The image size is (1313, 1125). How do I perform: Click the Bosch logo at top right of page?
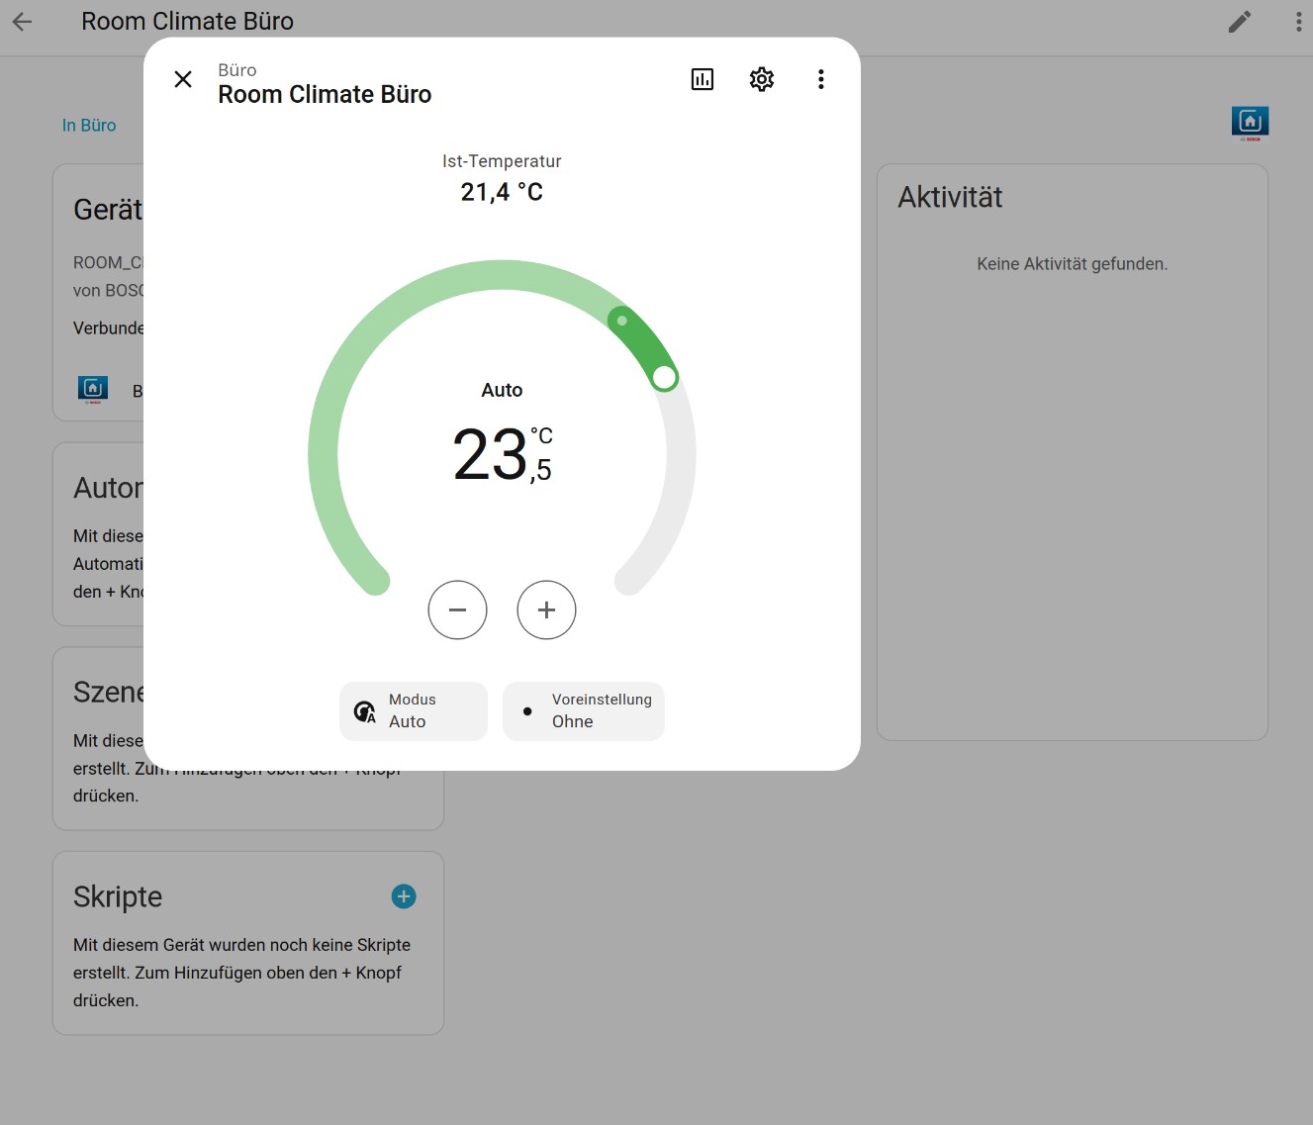(1251, 123)
